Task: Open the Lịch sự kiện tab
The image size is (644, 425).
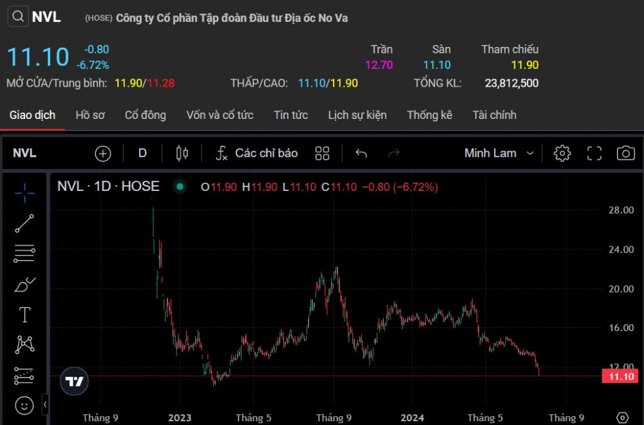Action: pos(357,115)
